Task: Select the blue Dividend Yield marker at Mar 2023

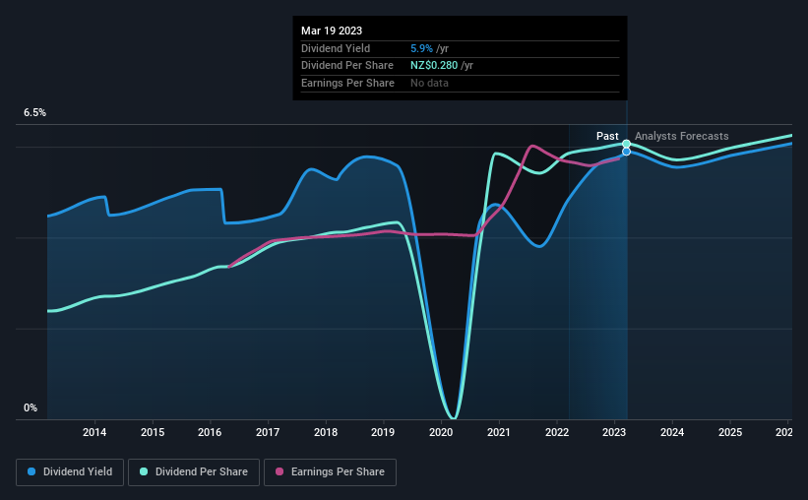Action: point(627,152)
